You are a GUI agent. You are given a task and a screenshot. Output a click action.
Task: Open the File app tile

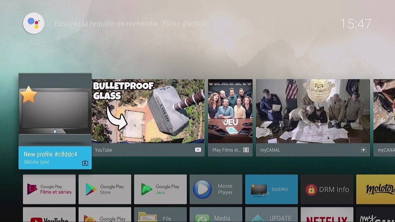[x=160, y=215]
